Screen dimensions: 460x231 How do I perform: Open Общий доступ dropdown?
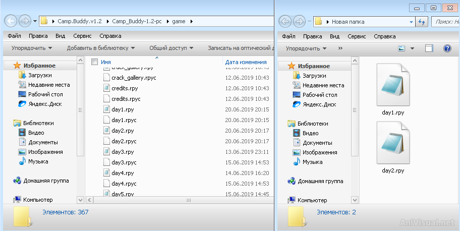(171, 48)
